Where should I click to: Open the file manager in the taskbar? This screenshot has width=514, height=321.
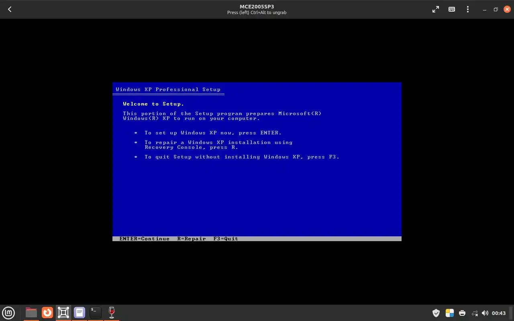[31, 312]
